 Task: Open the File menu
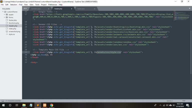click(x=2, y=5)
